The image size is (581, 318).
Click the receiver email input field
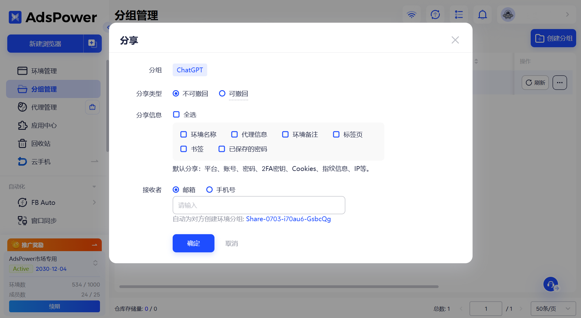tap(259, 205)
